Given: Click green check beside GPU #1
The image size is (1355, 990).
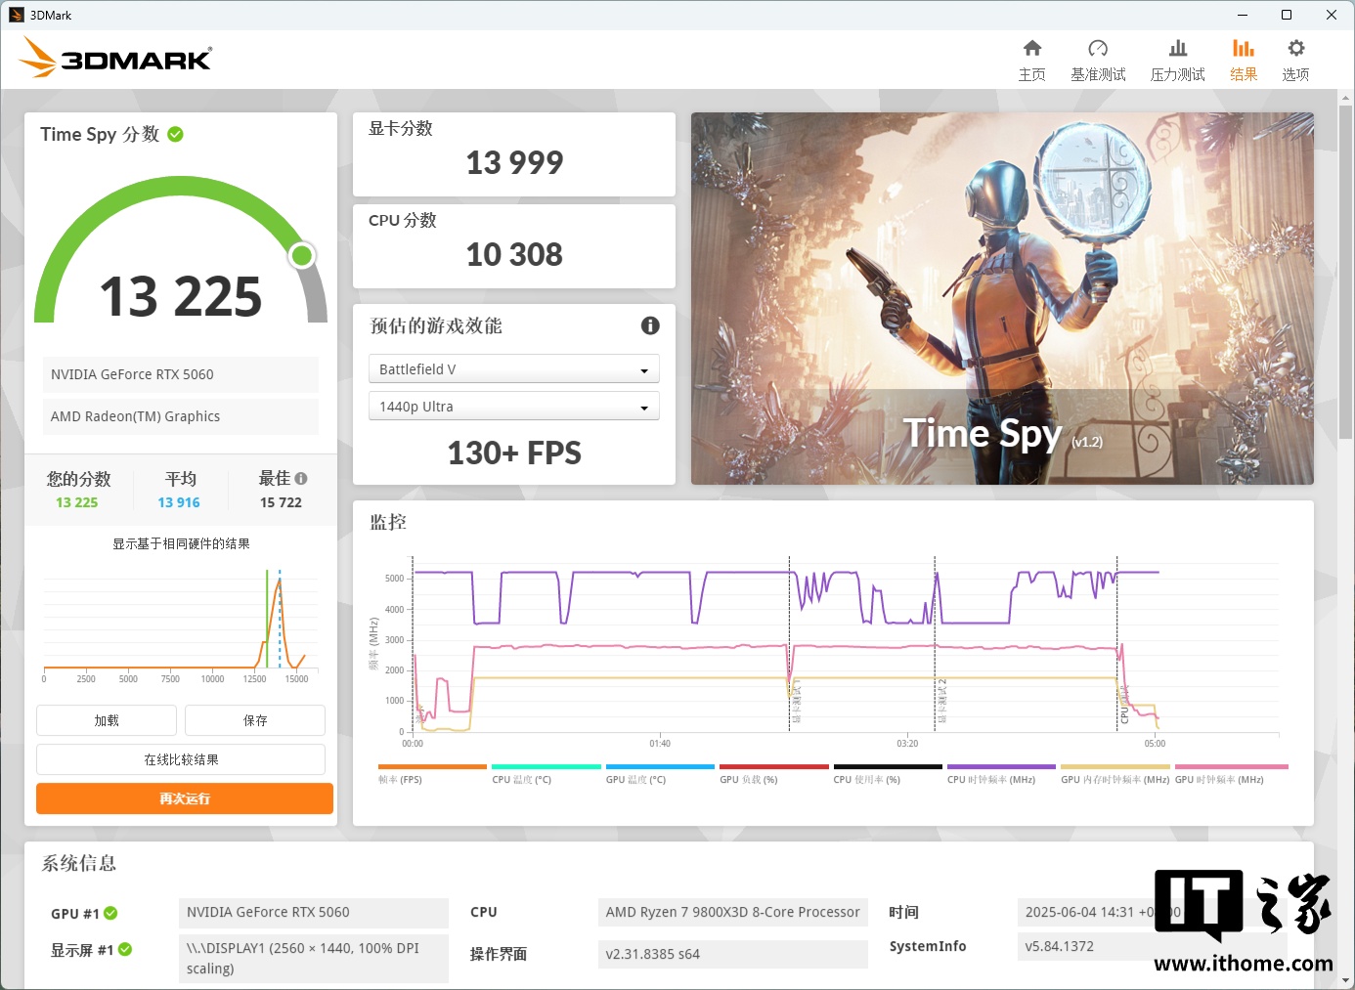Looking at the screenshot, I should tap(110, 913).
